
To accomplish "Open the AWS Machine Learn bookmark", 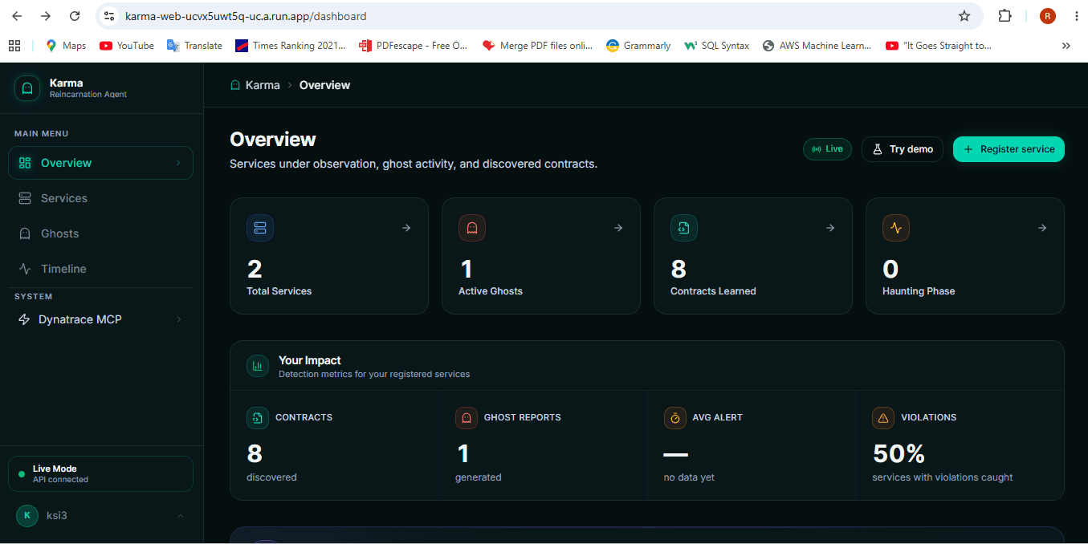I will [x=817, y=46].
